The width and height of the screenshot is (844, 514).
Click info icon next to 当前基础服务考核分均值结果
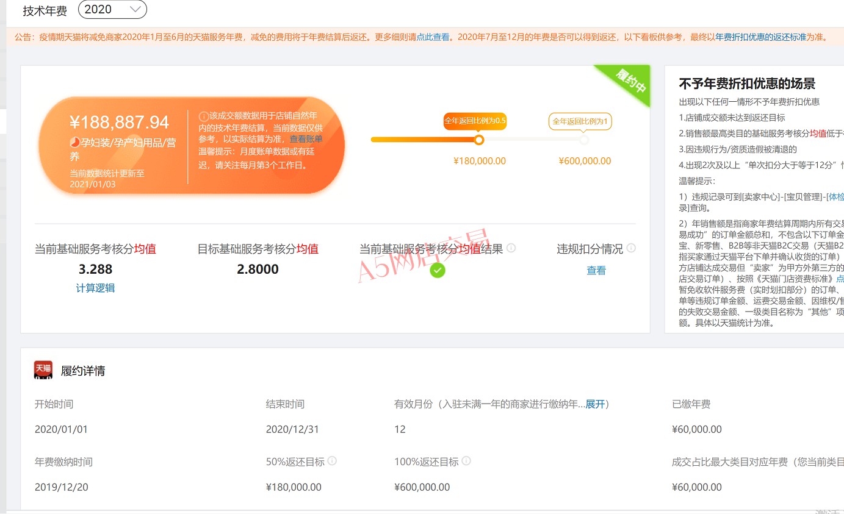(x=511, y=248)
